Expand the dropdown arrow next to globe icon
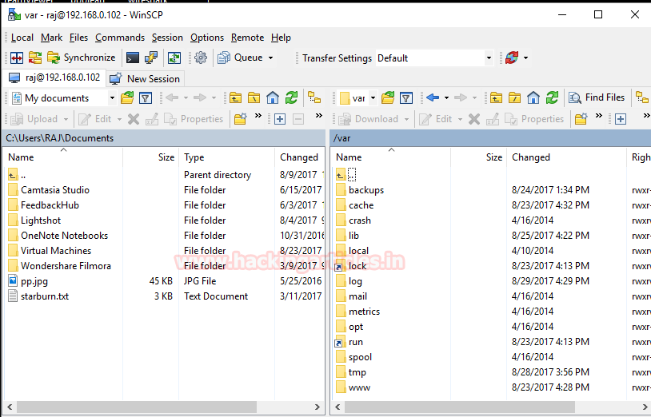 526,58
